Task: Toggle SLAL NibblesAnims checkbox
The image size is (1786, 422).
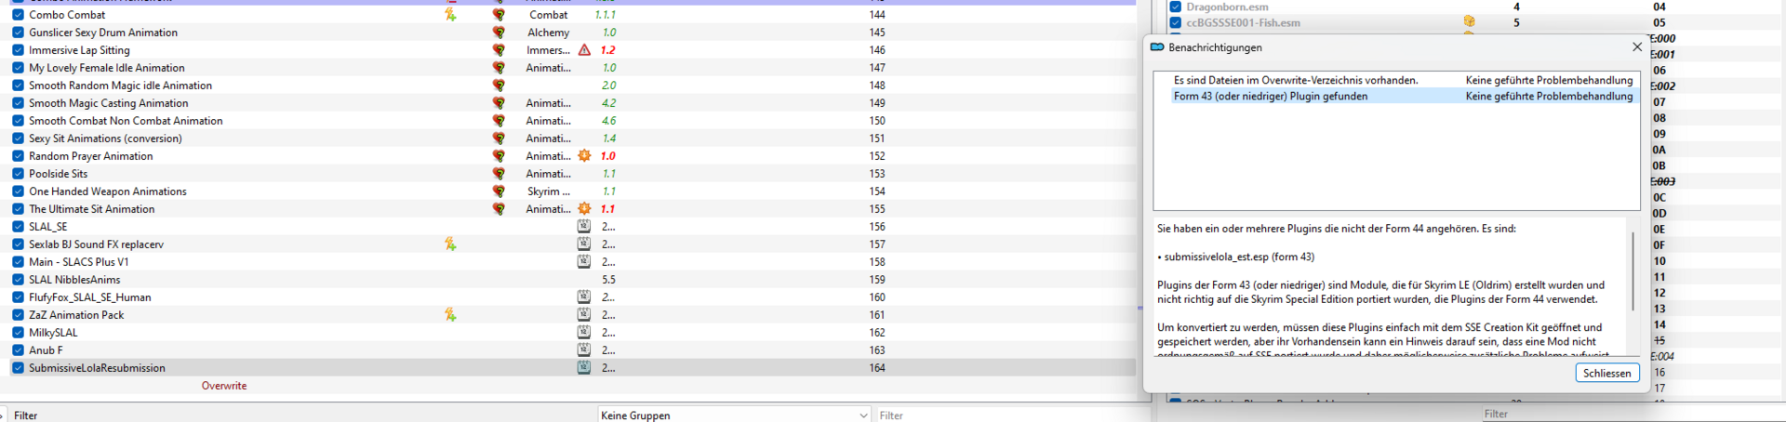Action: coord(18,280)
